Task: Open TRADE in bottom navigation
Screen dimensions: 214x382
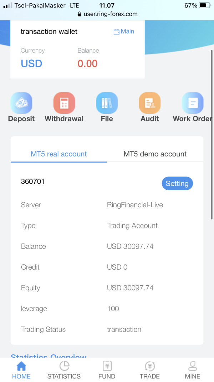Action: click(x=150, y=370)
